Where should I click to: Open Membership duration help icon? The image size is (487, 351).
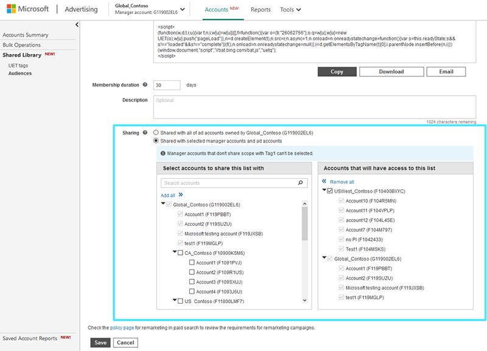(145, 85)
